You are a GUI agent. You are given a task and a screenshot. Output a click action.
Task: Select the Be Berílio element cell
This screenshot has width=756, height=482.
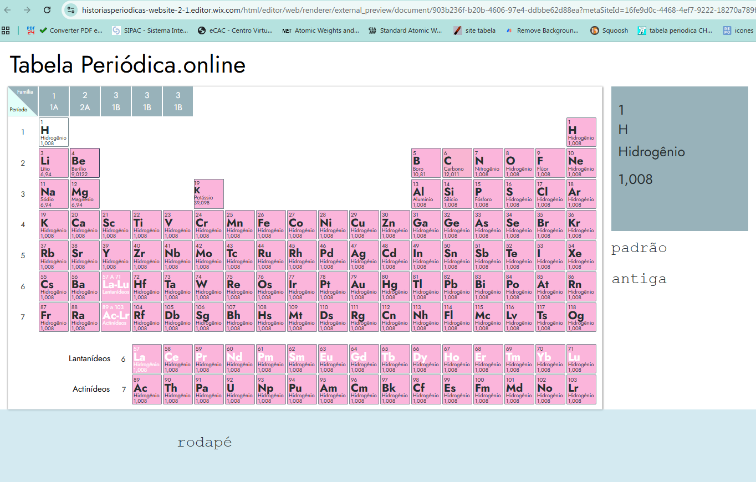[85, 163]
